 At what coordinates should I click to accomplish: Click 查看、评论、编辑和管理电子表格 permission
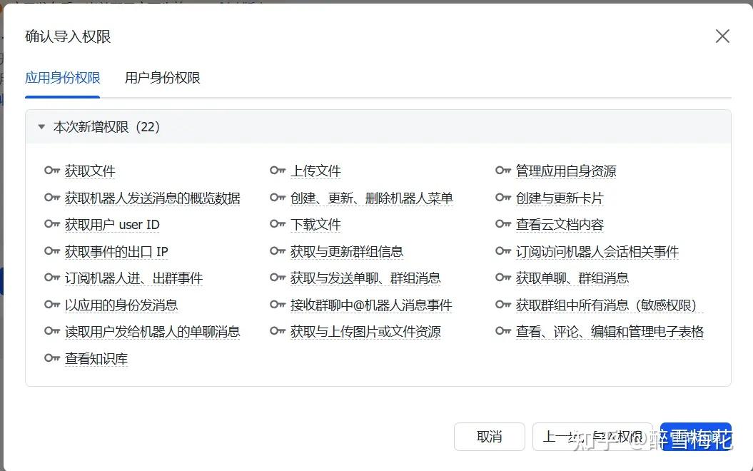[610, 332]
